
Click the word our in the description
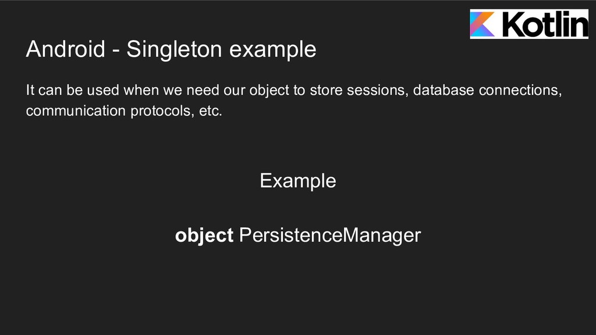(x=236, y=91)
